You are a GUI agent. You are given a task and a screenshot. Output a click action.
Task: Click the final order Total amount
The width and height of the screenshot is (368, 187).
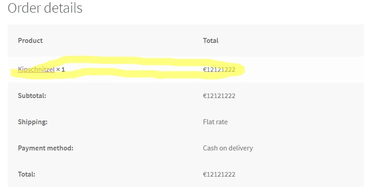click(x=219, y=174)
